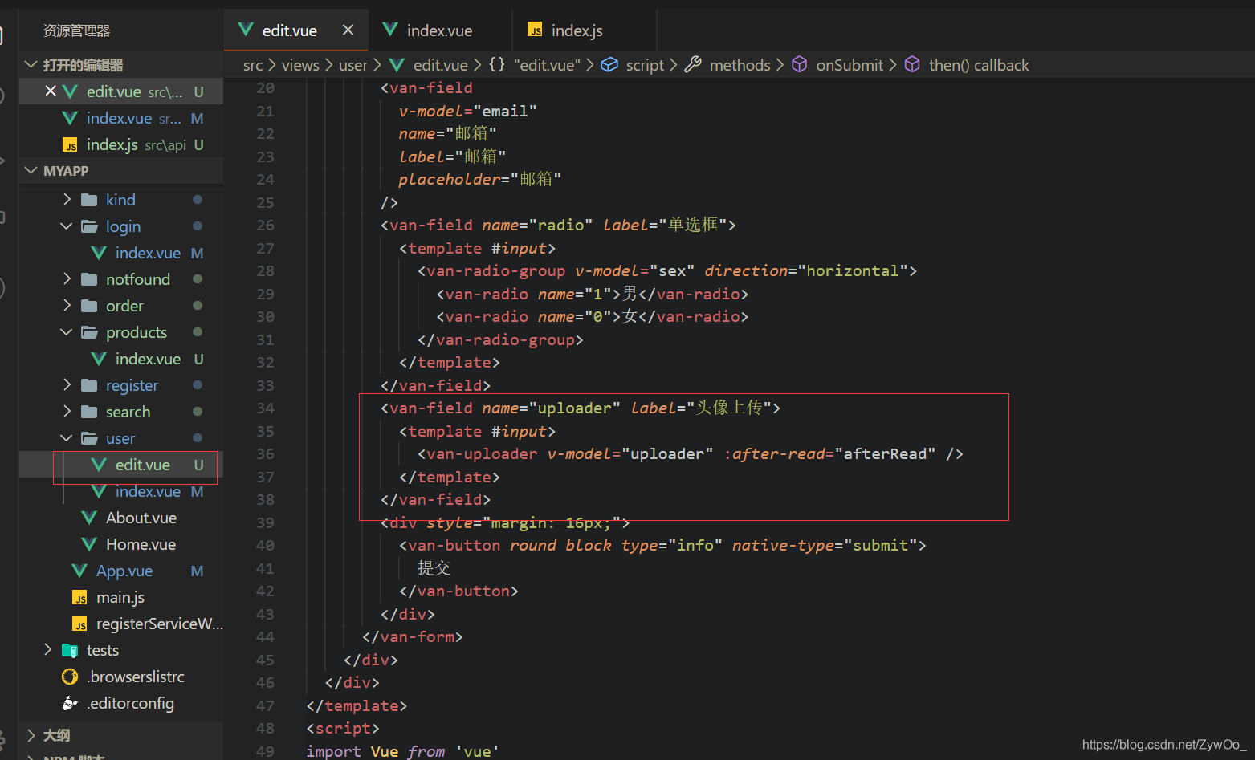The image size is (1255, 760).
Task: Open index.vue under products folder
Action: (x=148, y=359)
